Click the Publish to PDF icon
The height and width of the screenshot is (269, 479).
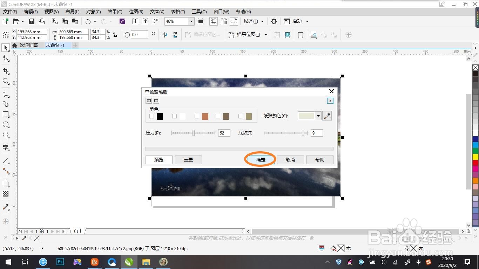coord(156,21)
